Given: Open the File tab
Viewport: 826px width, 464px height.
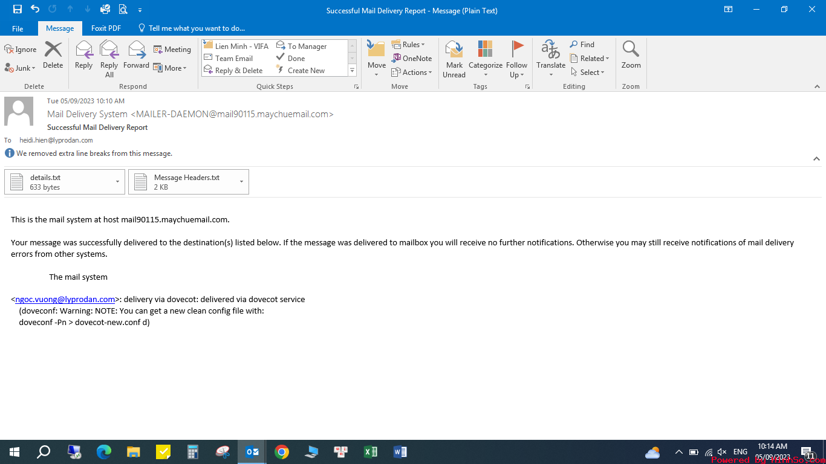Looking at the screenshot, I should click(x=18, y=28).
